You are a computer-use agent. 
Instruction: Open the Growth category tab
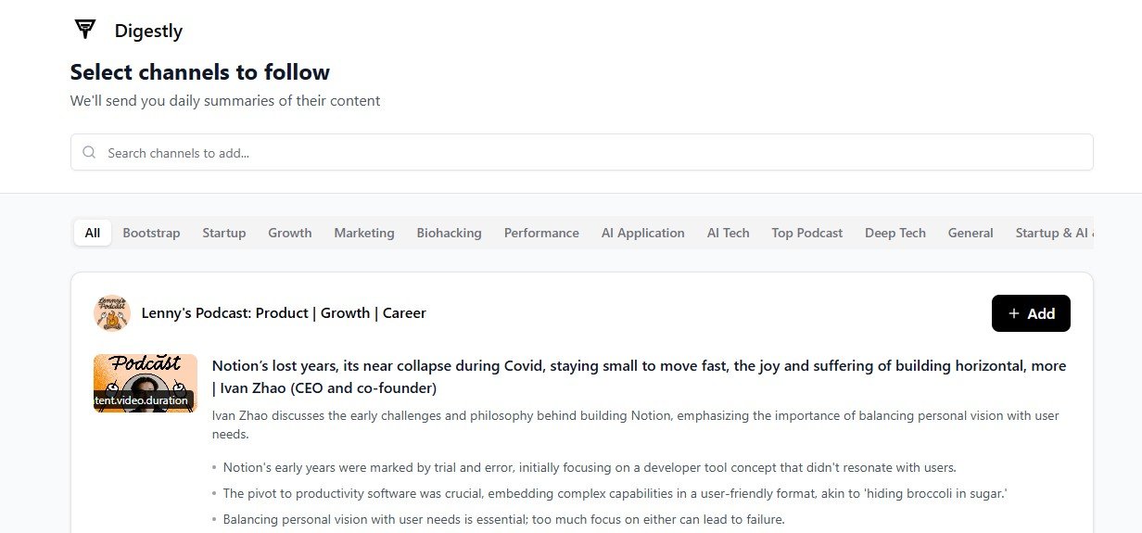click(x=290, y=233)
